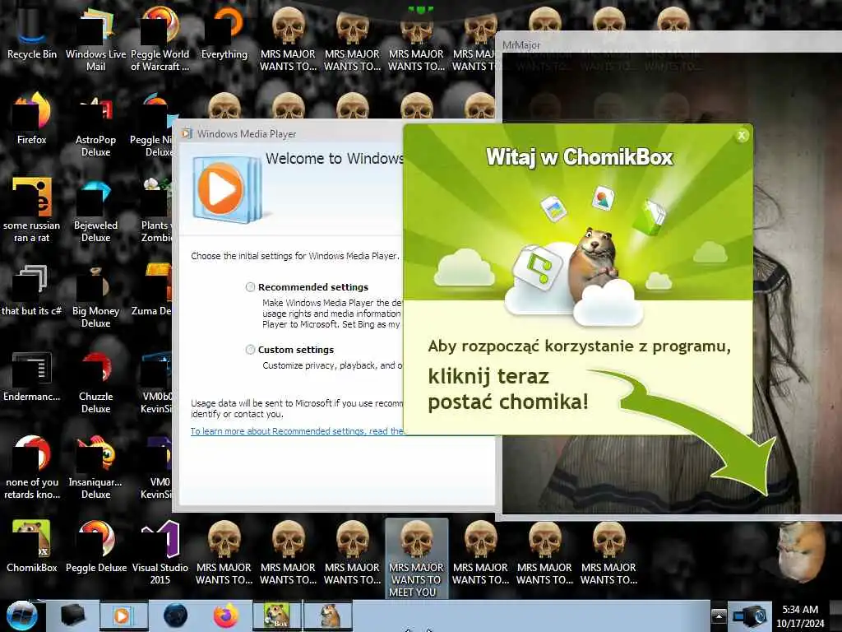Click the projector tray icon near clock
The height and width of the screenshot is (632, 842).
[750, 616]
